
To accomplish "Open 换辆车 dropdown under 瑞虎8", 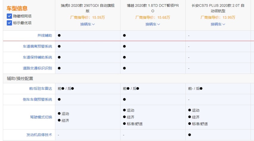I will 87,24.
